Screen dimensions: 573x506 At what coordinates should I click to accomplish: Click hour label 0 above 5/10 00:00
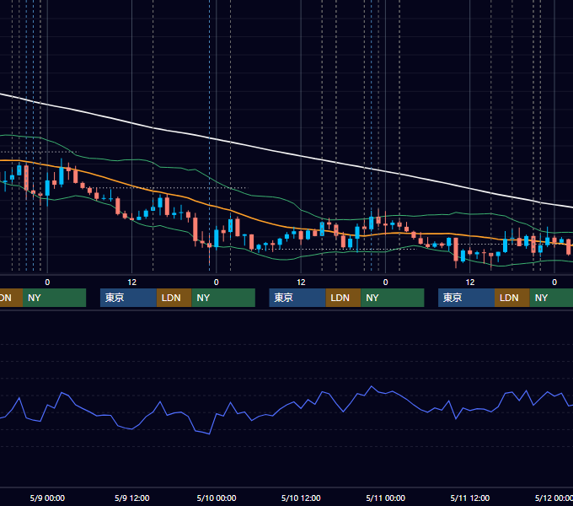pos(217,283)
